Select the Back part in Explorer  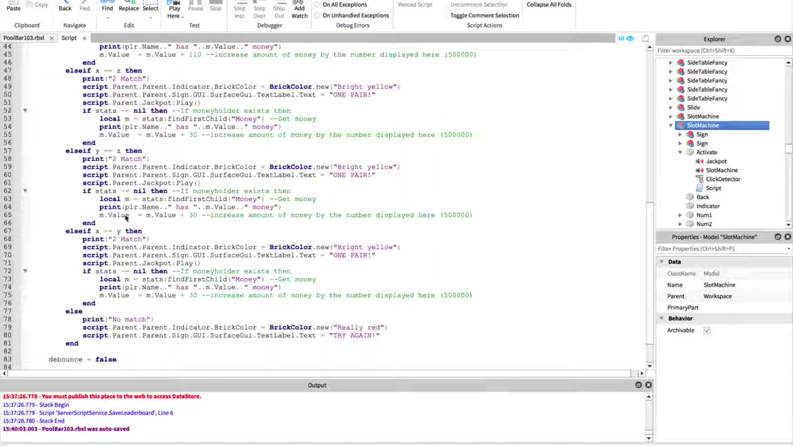[703, 197]
